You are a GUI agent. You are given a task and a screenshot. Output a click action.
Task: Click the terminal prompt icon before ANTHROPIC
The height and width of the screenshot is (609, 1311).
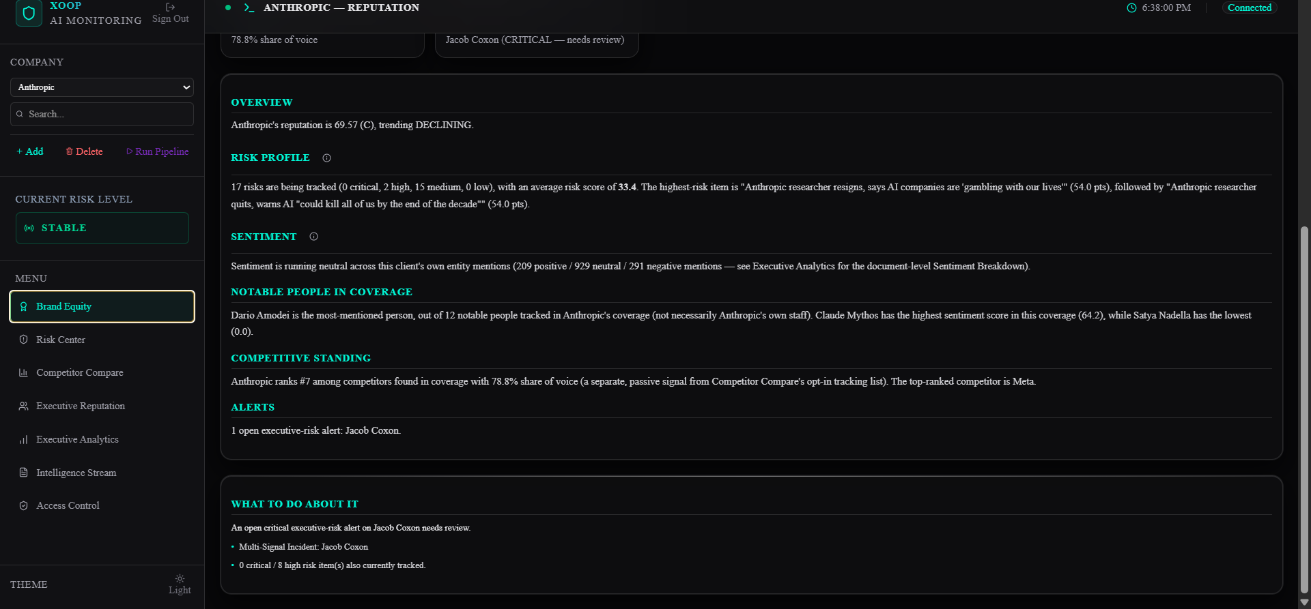pyautogui.click(x=249, y=8)
